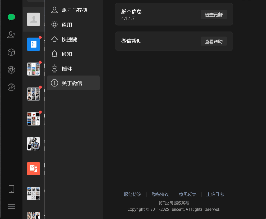Open the blue document icon chat
This screenshot has width=266, height=219.
pos(34,44)
